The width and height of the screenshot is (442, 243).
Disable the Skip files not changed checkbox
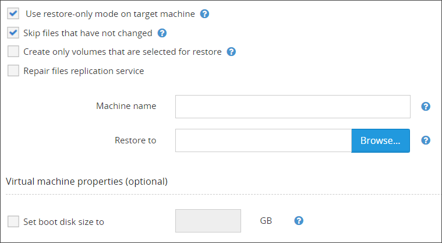click(13, 33)
